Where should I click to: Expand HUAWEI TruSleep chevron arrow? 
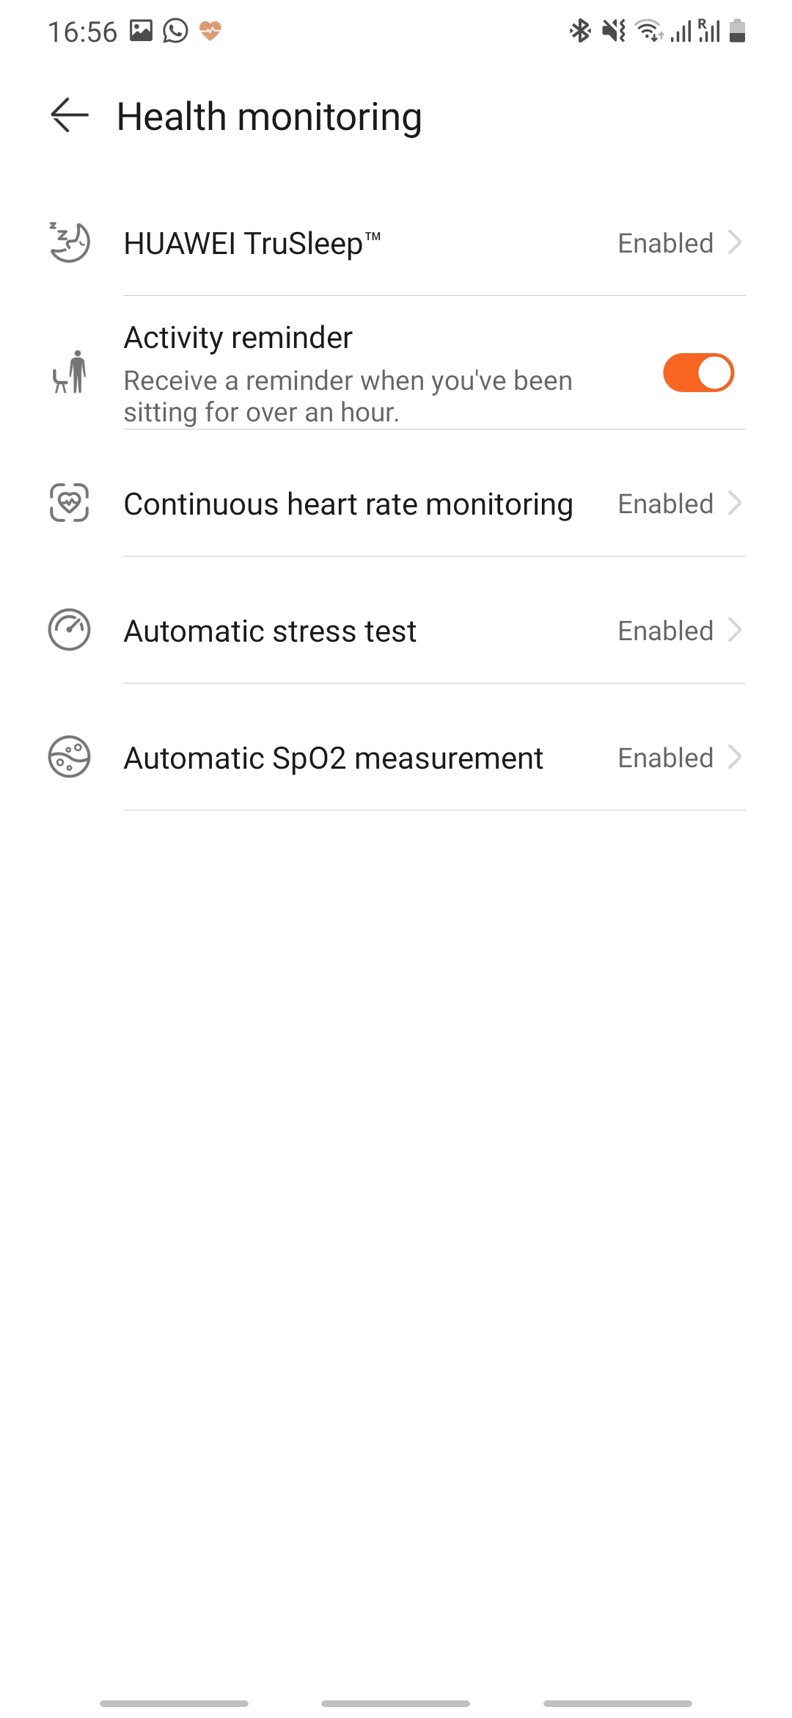click(x=735, y=242)
